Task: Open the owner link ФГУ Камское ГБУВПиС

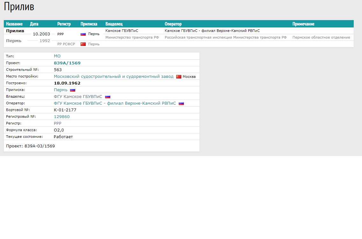Action: pyautogui.click(x=78, y=97)
